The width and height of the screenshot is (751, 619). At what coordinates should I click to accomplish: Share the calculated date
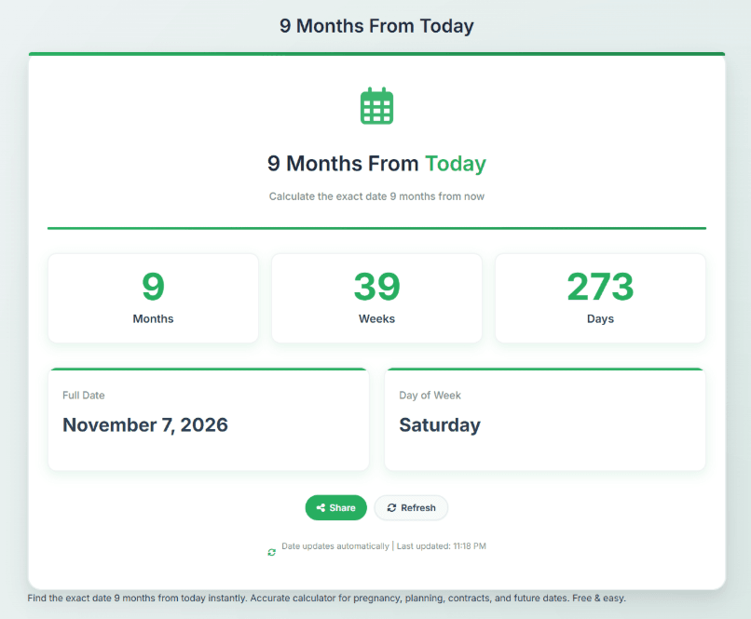(335, 507)
